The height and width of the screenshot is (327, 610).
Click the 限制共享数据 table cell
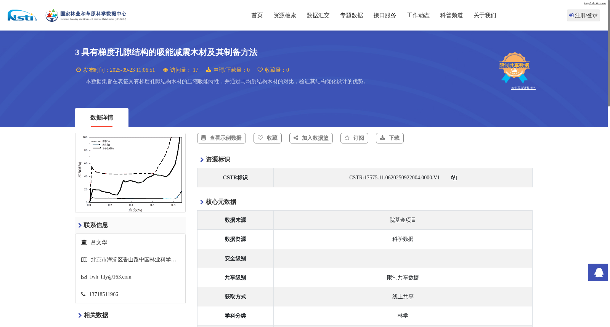[403, 277]
